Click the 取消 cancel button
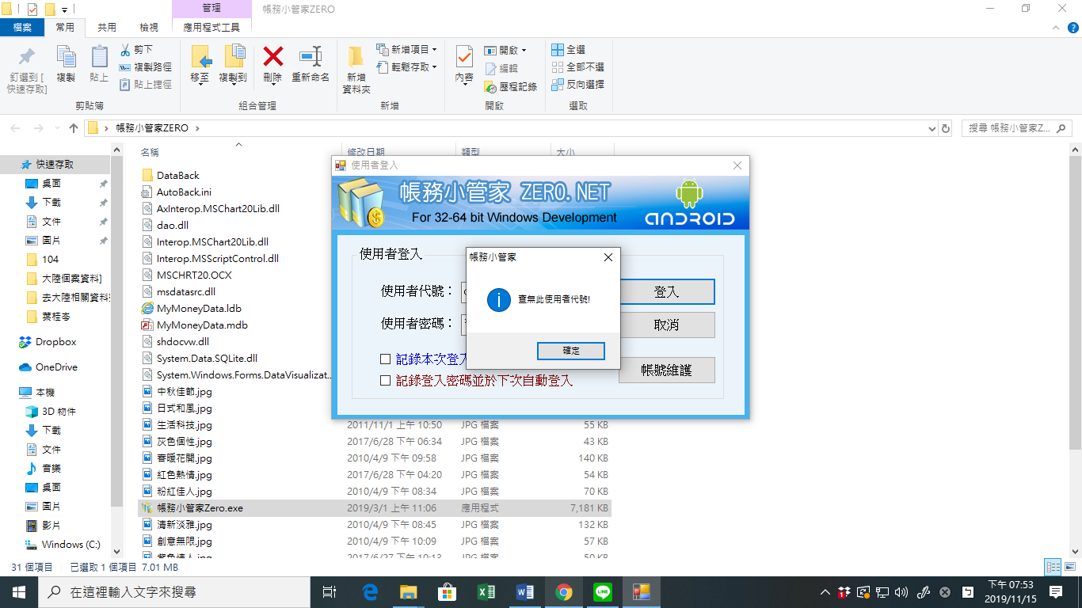The image size is (1082, 608). 666,325
